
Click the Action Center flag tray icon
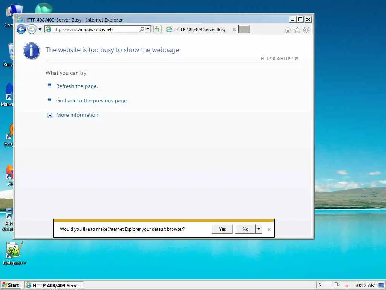point(337,285)
